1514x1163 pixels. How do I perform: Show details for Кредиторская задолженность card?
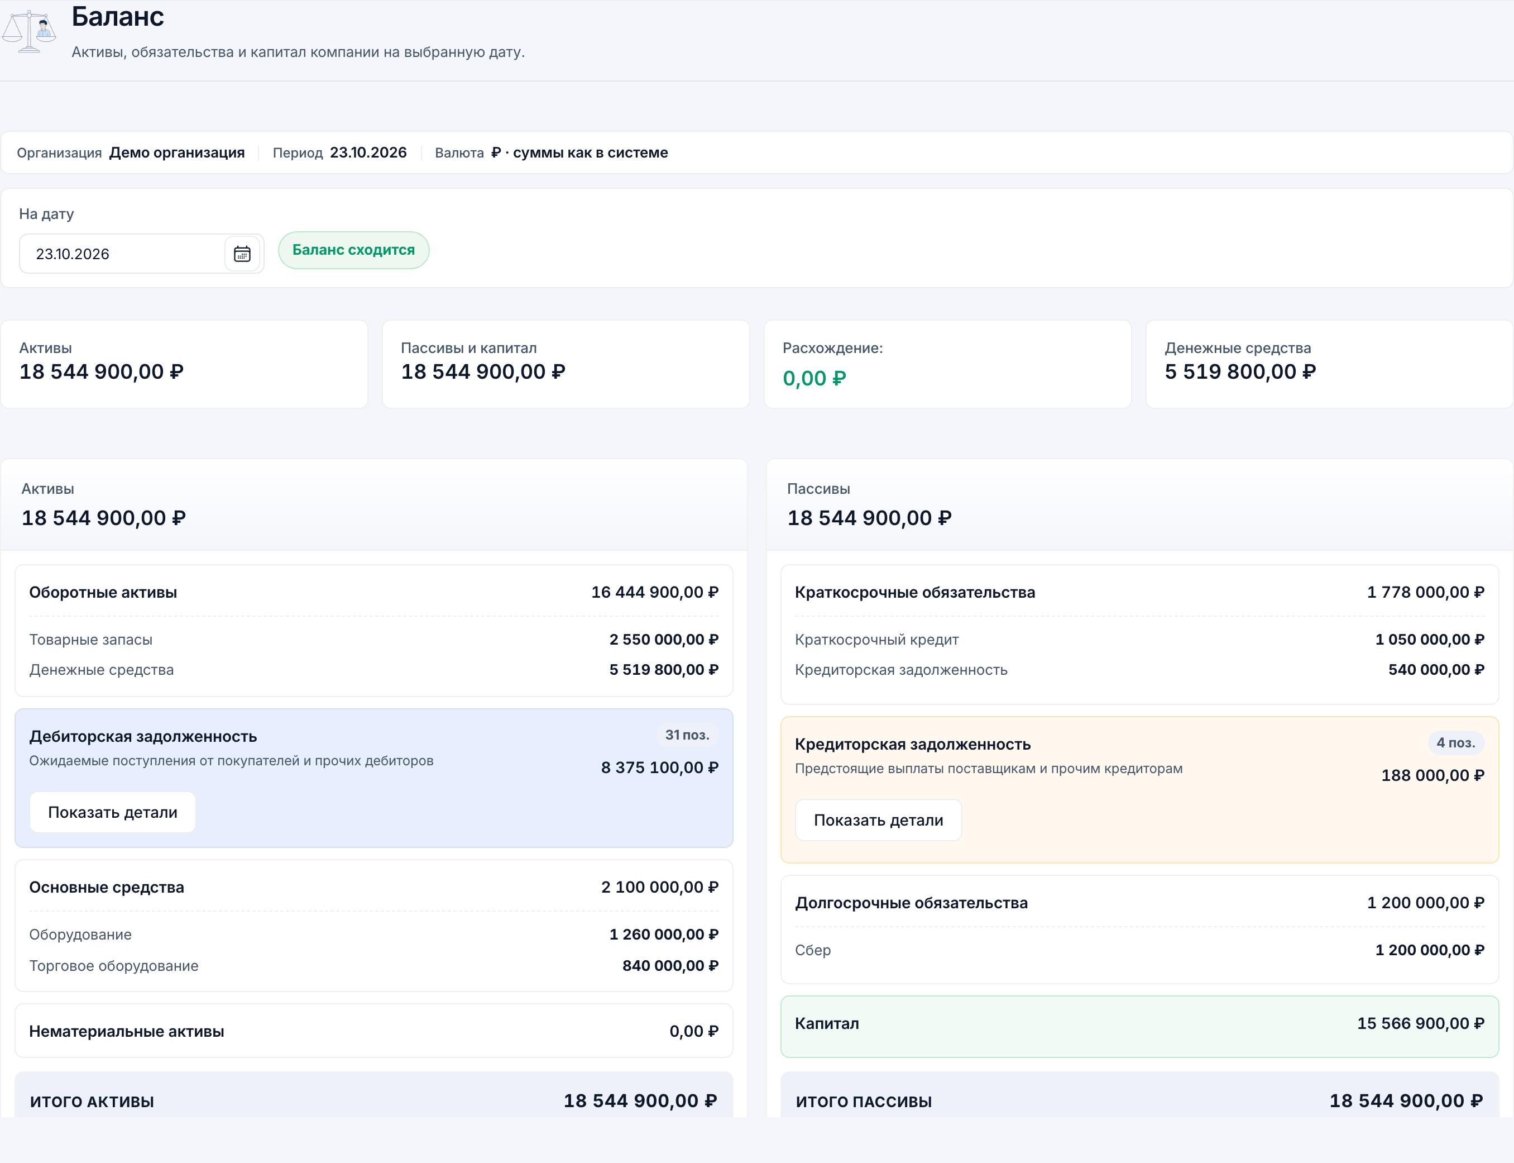coord(878,821)
